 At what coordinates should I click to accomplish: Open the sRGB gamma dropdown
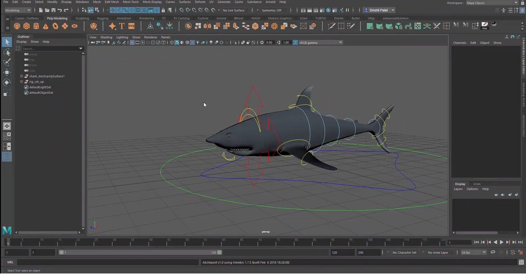[319, 42]
